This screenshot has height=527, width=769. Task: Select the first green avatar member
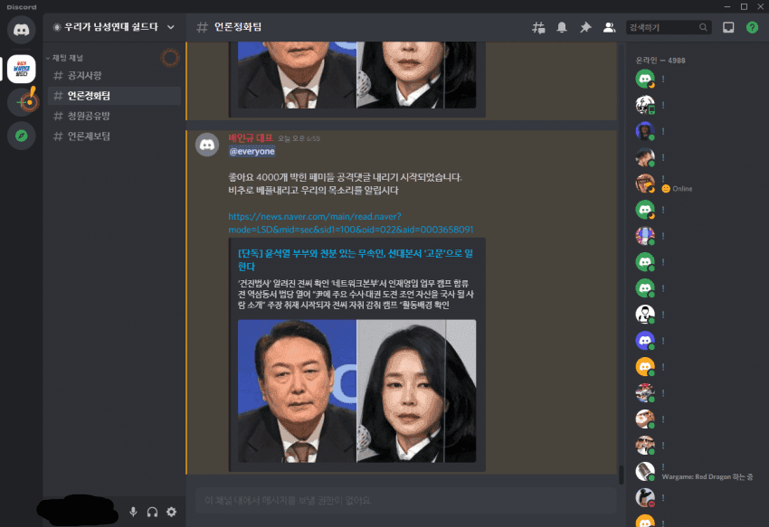[x=645, y=79]
